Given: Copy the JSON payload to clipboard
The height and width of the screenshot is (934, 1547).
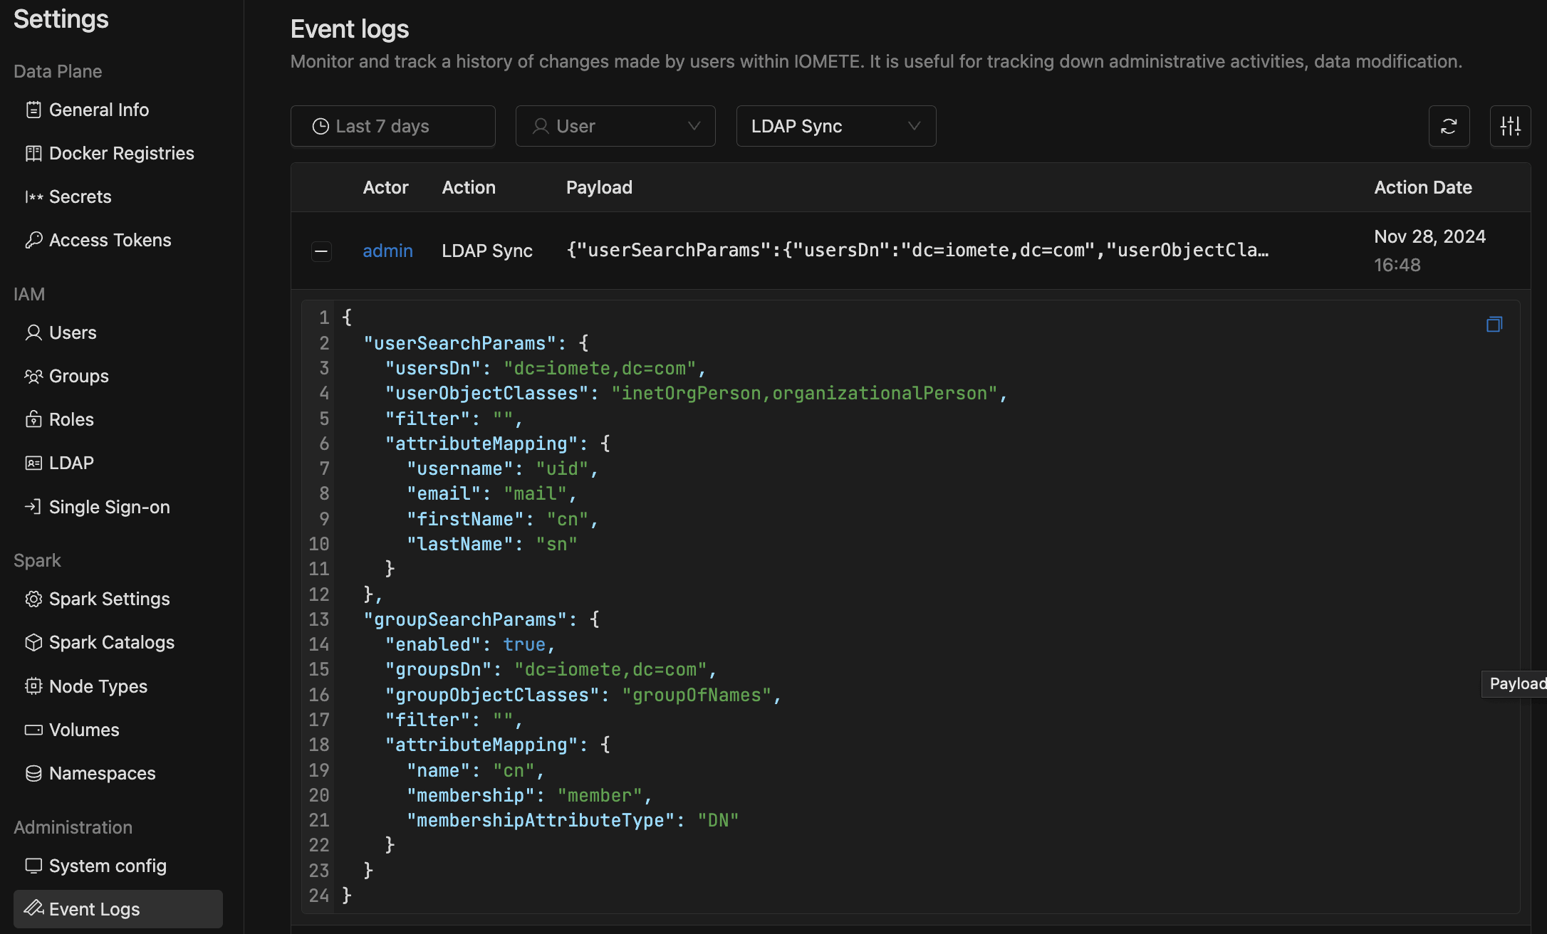Looking at the screenshot, I should (x=1494, y=325).
